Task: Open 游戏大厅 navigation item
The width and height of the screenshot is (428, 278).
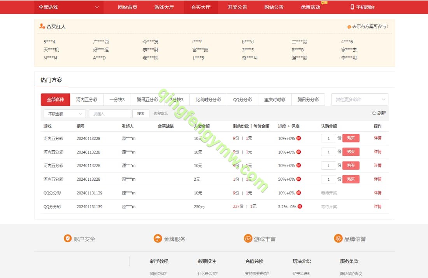Action: click(x=164, y=7)
